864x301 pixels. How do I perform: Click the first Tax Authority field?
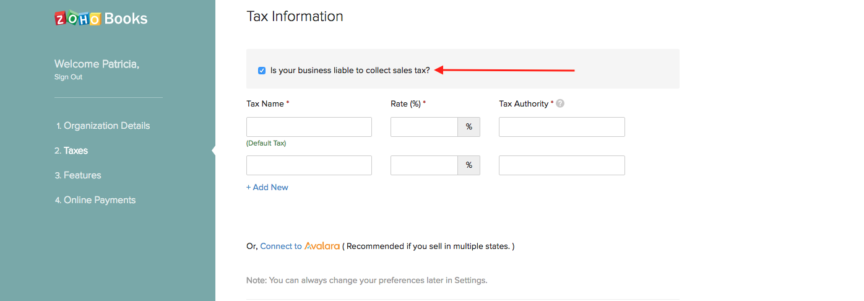click(561, 127)
